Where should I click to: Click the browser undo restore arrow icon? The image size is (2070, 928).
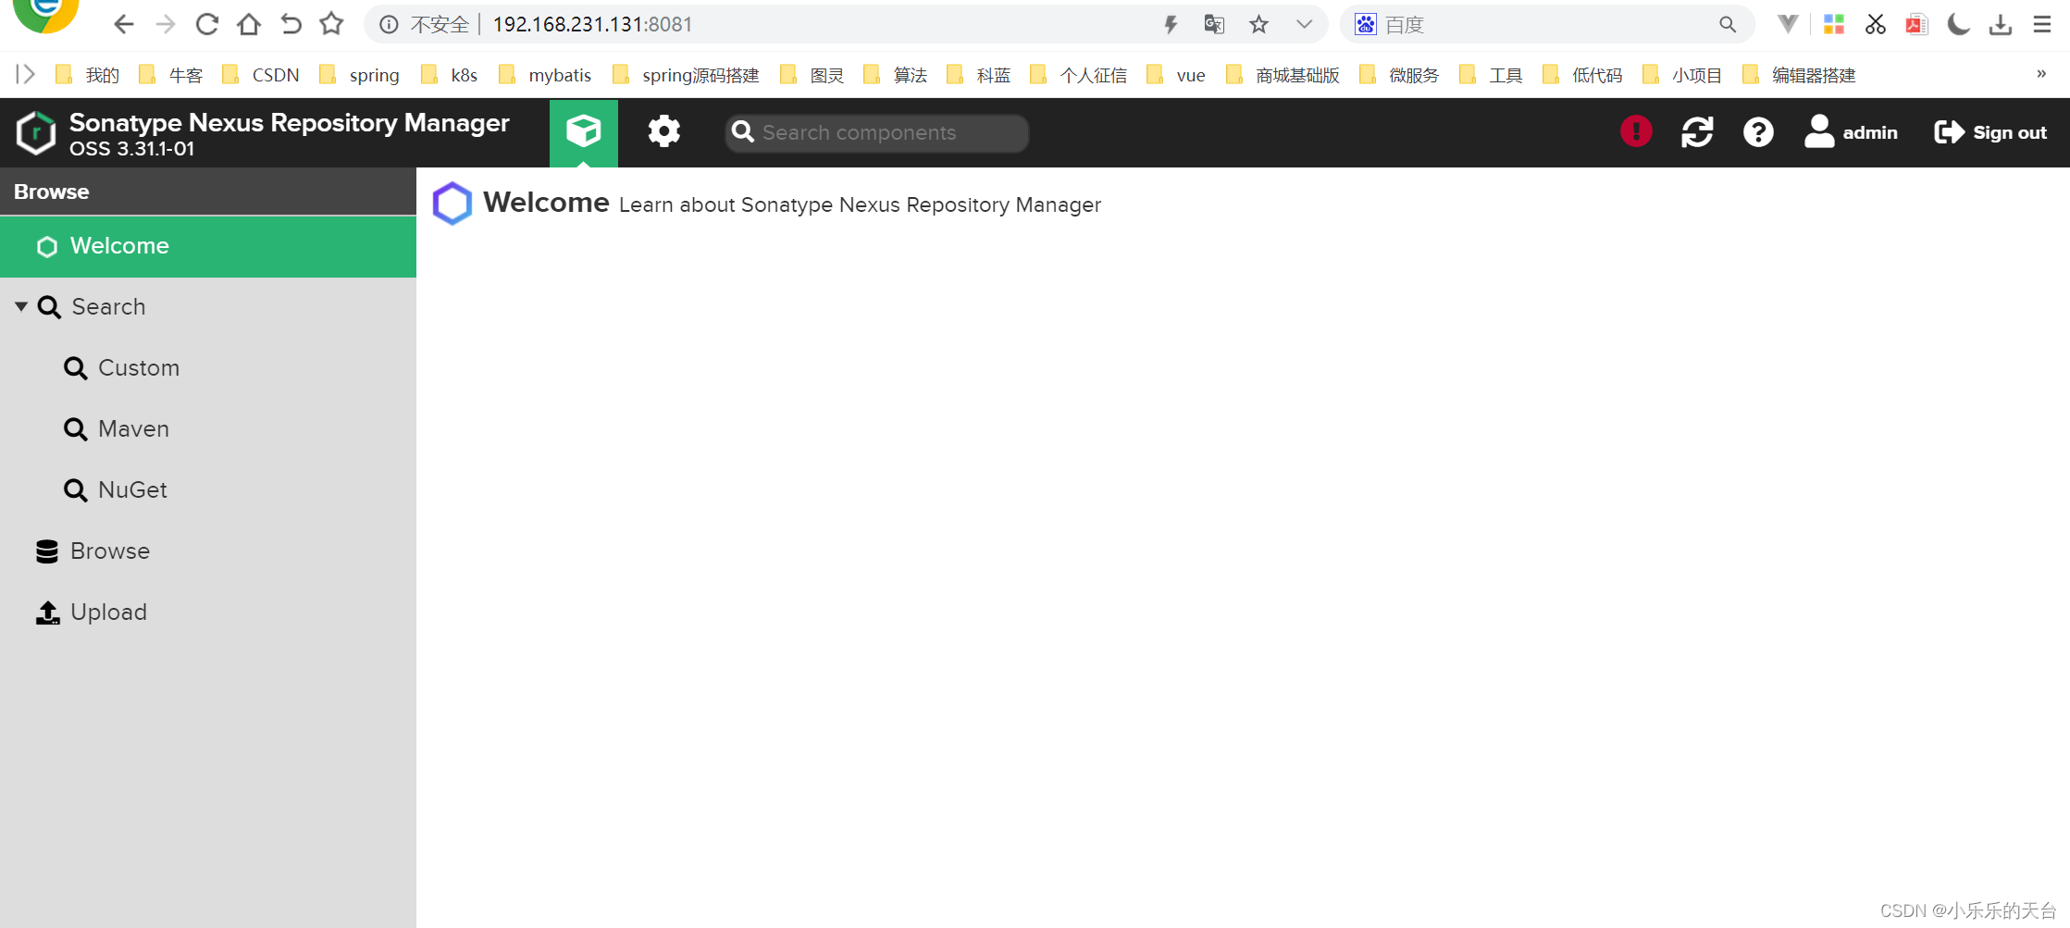[x=291, y=24]
